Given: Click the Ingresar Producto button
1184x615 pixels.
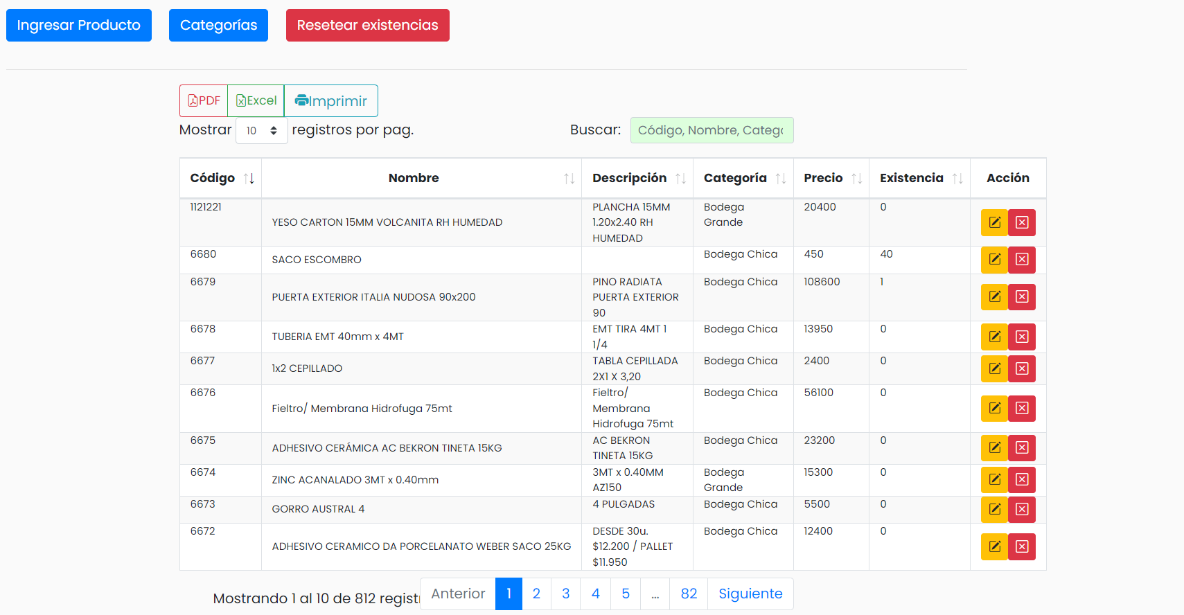Looking at the screenshot, I should 79,25.
